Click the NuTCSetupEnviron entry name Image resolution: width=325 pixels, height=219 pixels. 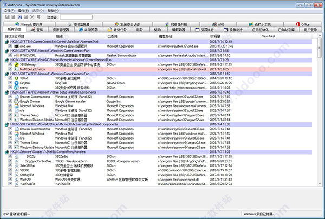[32, 69]
